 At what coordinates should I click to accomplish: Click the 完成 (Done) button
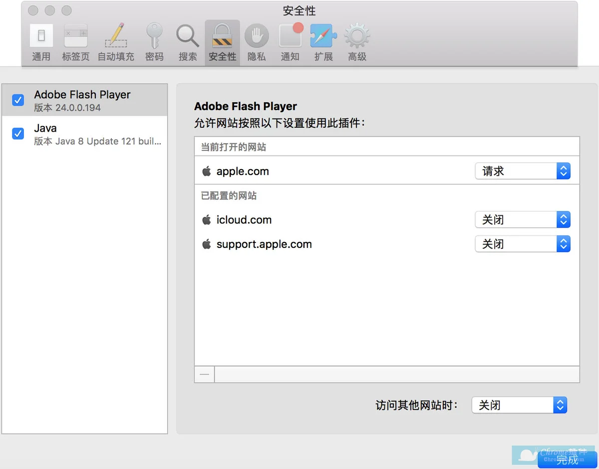tap(568, 460)
